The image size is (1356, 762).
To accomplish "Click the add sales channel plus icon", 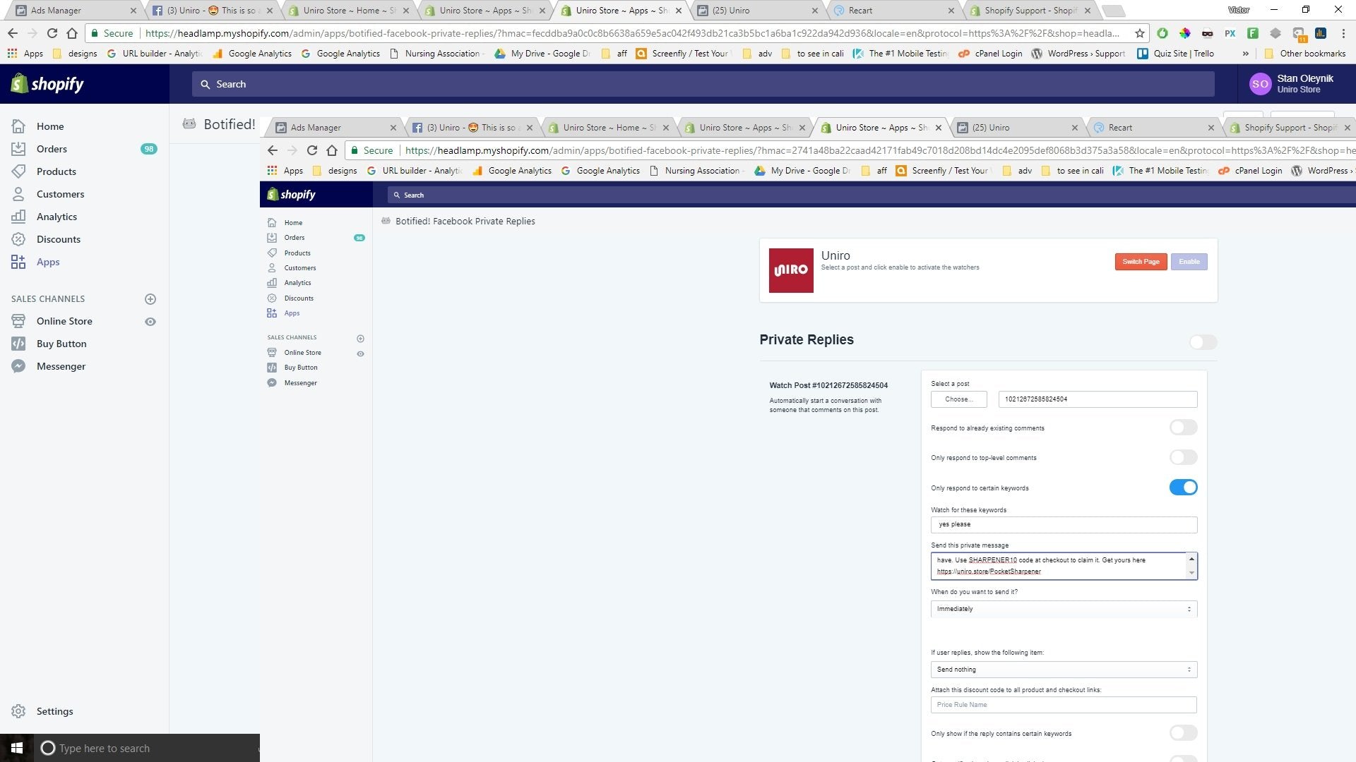I will 150,299.
